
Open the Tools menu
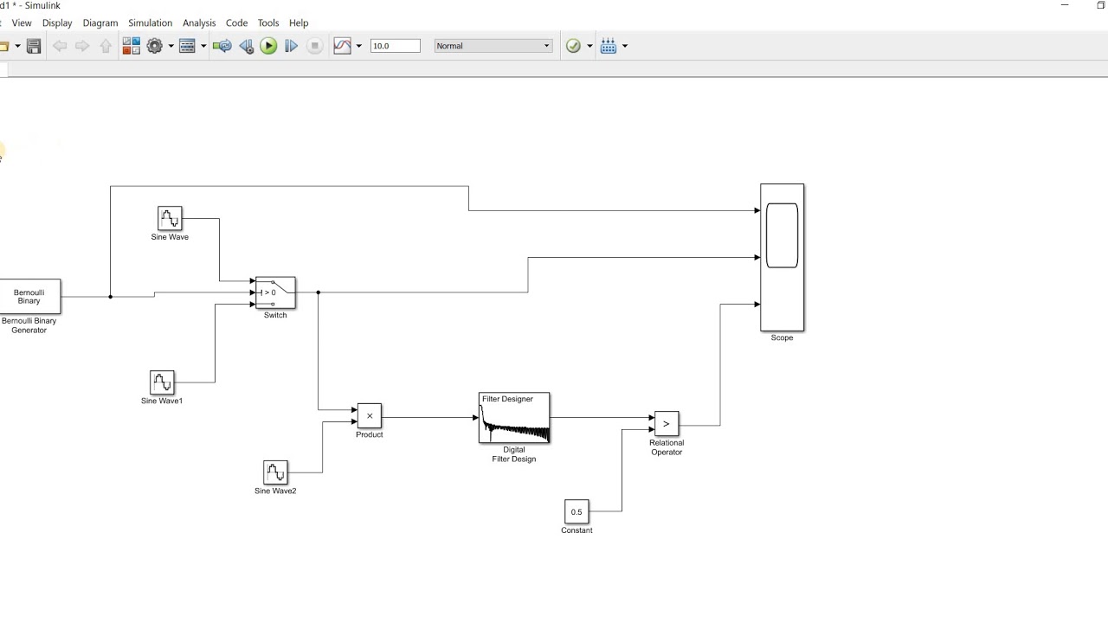tap(268, 22)
